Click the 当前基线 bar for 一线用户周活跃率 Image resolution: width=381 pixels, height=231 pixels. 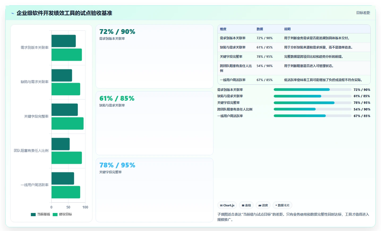click(63, 178)
